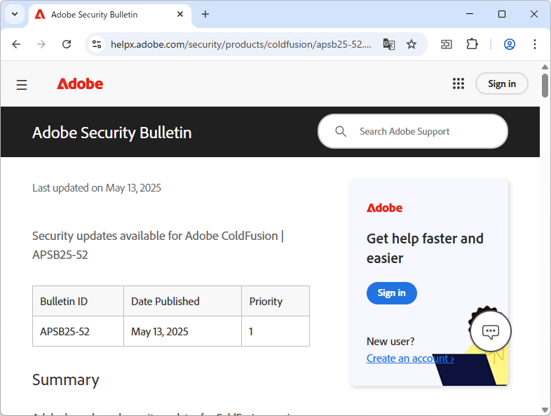
Task: Click the translate page icon
Action: [389, 44]
